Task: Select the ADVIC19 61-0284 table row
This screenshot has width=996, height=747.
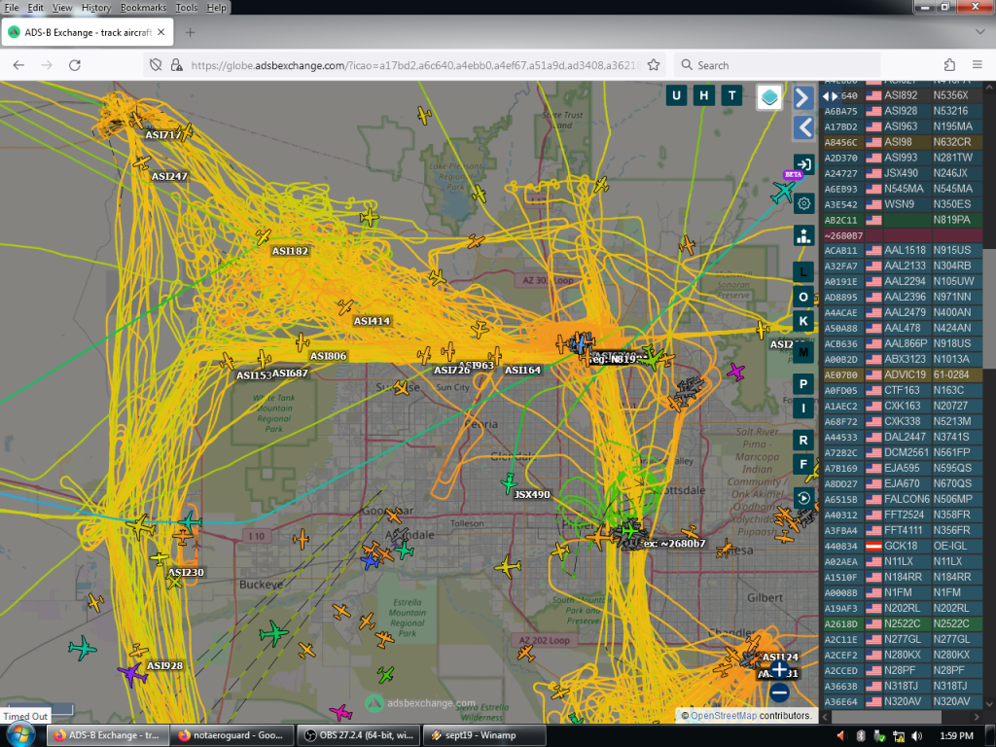Action: click(x=902, y=374)
